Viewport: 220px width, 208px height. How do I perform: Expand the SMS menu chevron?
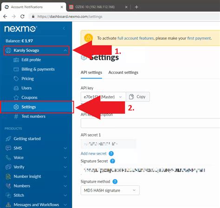click(x=65, y=148)
